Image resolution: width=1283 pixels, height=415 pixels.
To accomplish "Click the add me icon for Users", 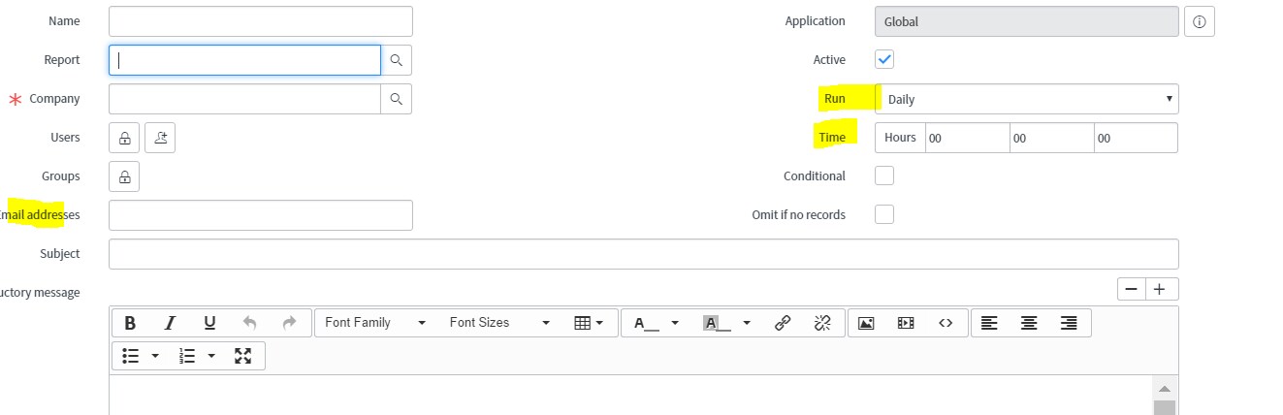I will pos(160,139).
